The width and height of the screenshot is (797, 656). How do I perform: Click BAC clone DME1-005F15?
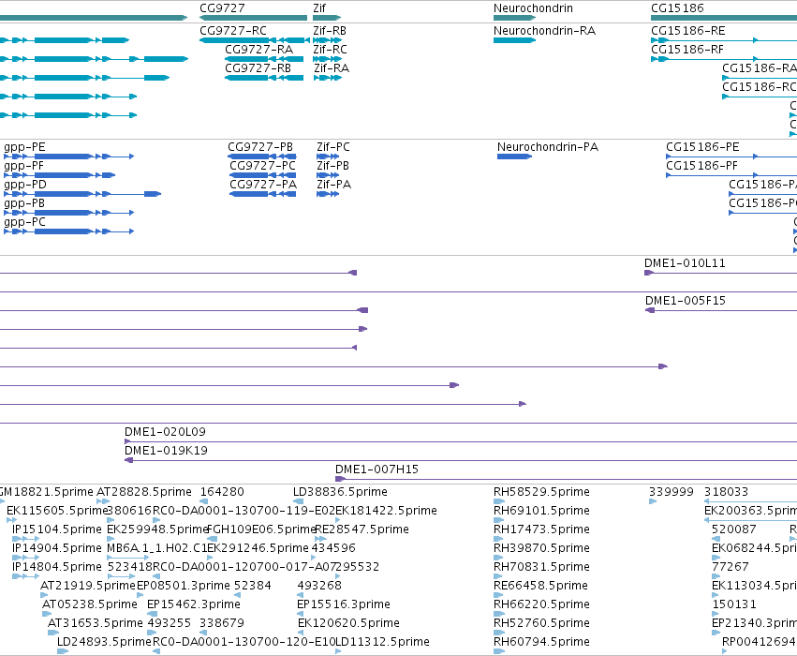pos(721,310)
